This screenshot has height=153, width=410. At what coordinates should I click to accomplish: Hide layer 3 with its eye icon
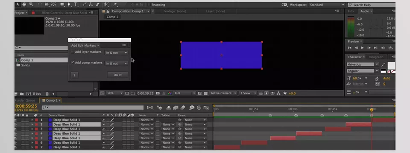tap(15, 129)
